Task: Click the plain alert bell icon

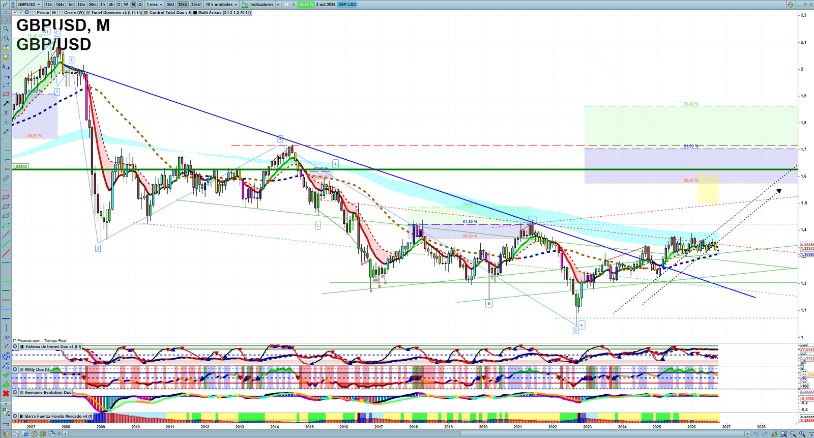Action: click(x=6, y=57)
